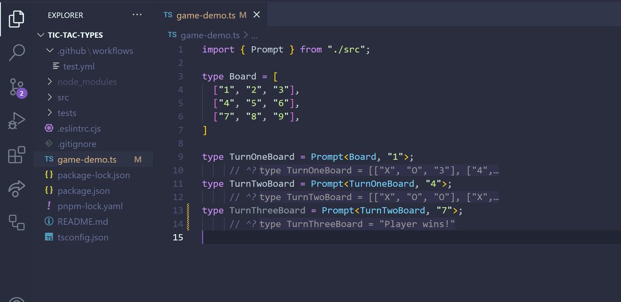Open package.json file
This screenshot has width=621, height=302.
click(83, 190)
